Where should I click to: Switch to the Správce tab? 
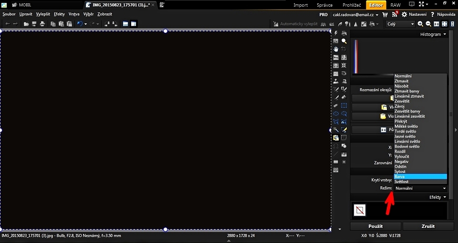pos(325,5)
